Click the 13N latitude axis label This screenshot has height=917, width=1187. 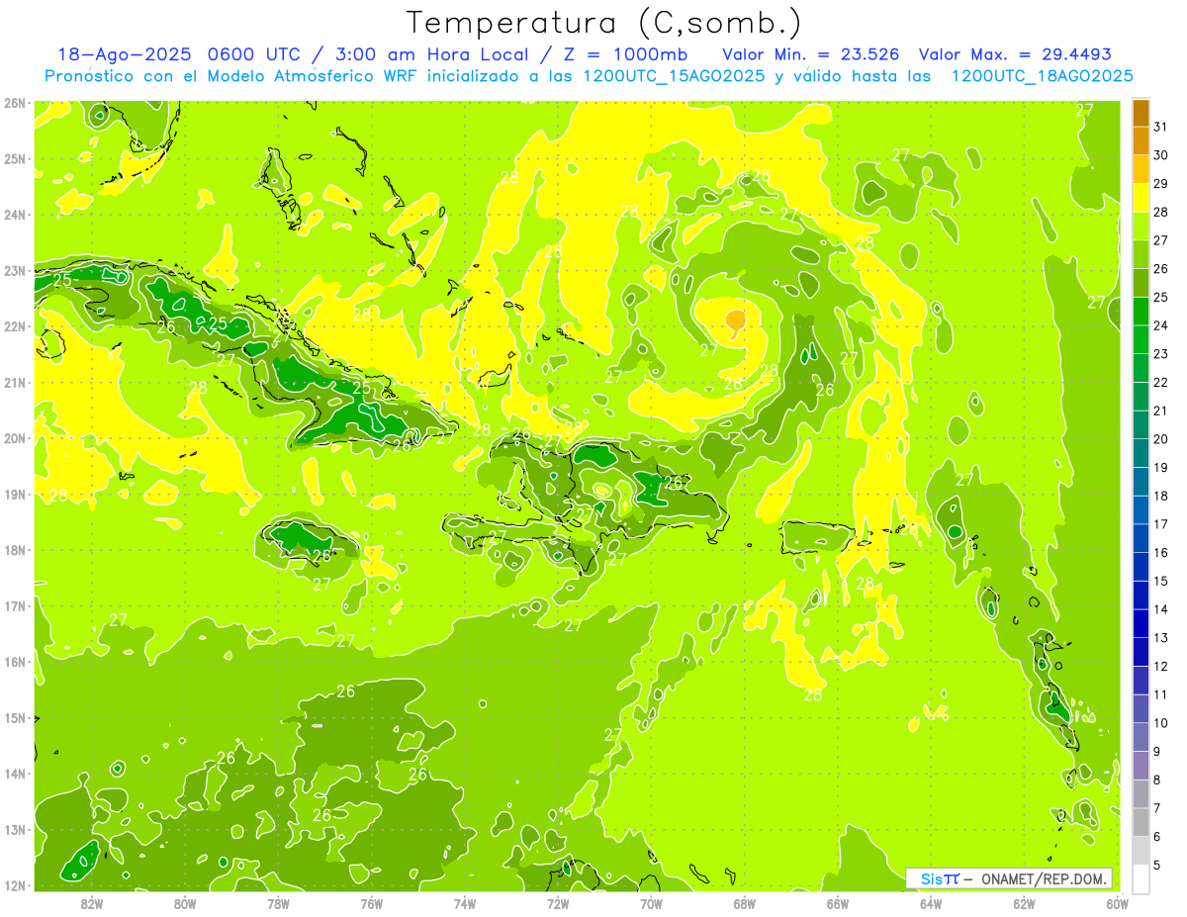tap(15, 829)
